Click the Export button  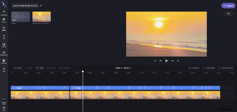coord(228,6)
